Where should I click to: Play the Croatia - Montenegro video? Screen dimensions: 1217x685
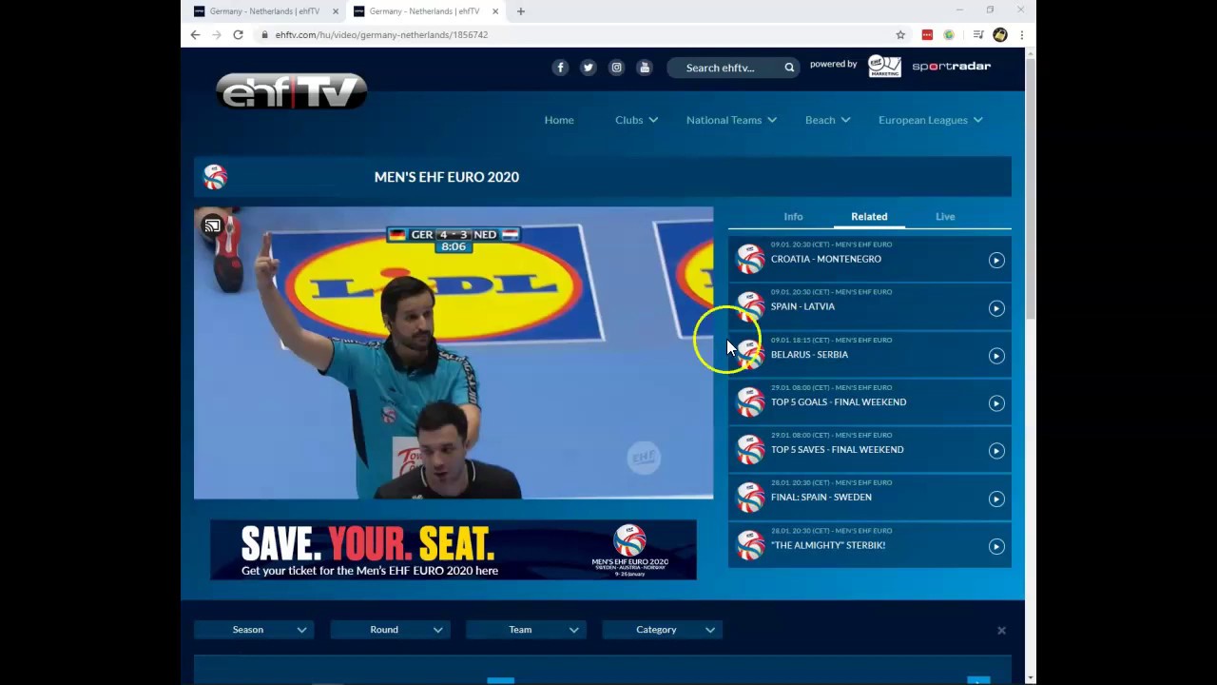(x=996, y=260)
